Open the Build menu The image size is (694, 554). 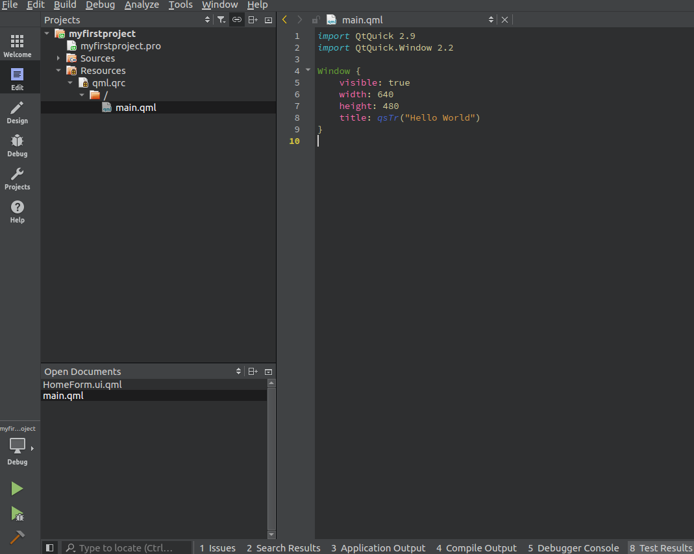tap(65, 5)
